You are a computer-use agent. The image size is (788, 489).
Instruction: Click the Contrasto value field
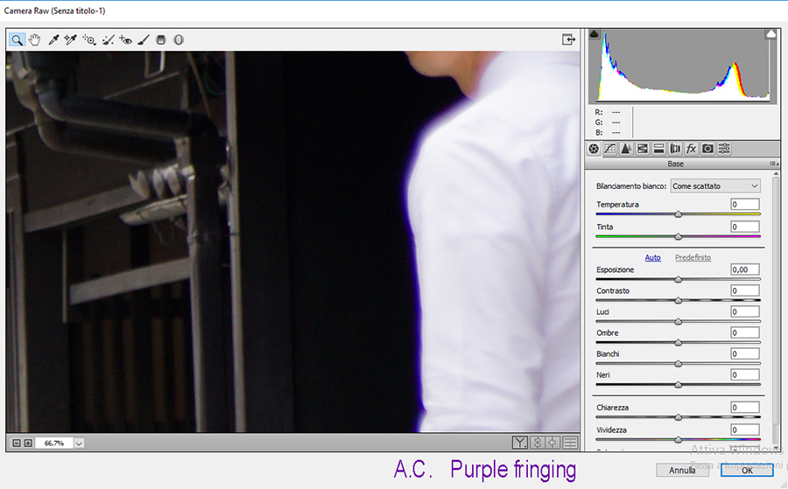tap(745, 290)
